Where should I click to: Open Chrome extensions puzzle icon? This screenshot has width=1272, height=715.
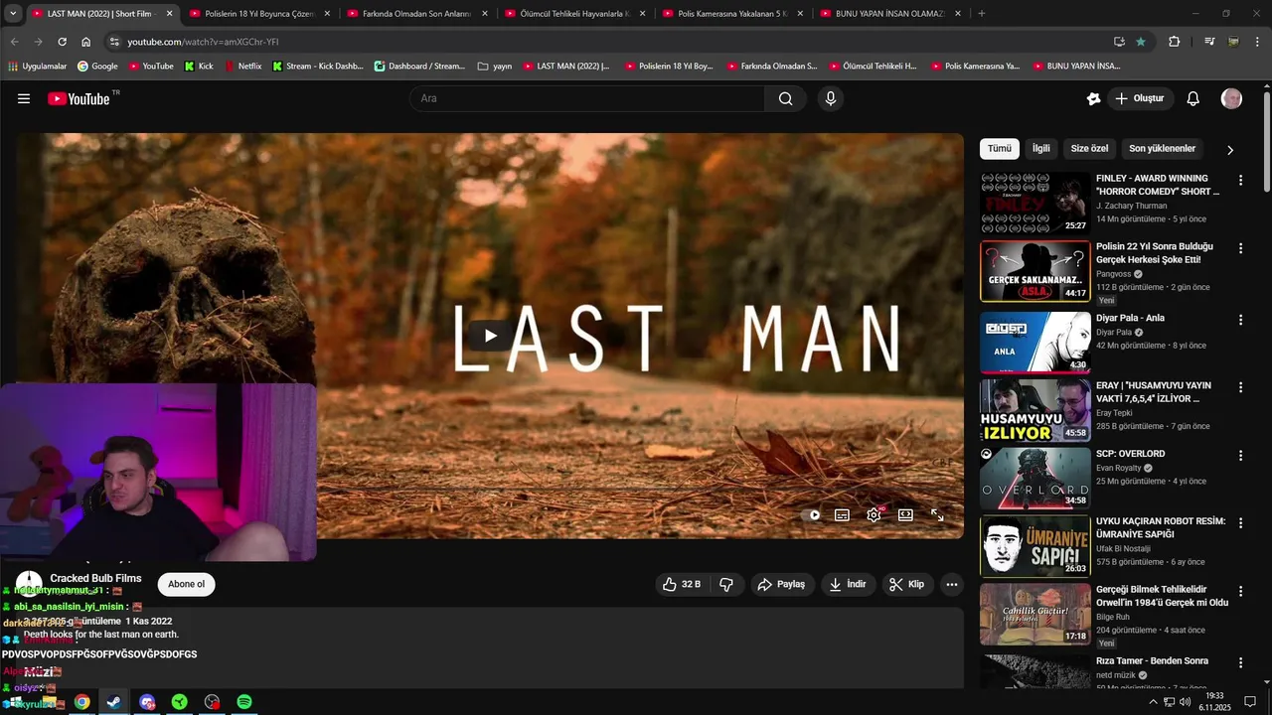1174,42
